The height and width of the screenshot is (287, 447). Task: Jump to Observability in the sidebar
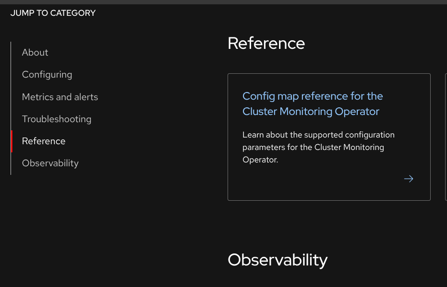(x=50, y=163)
